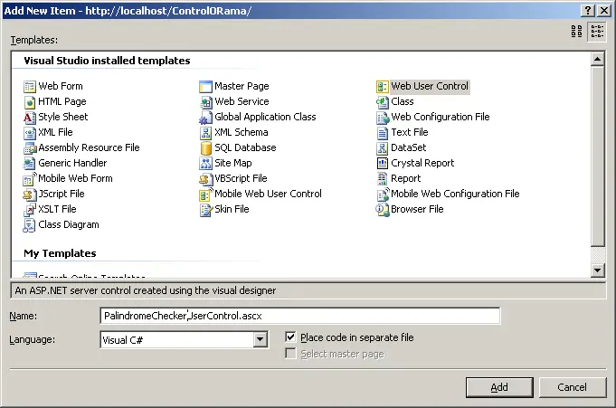Click the templates list scrollbar thumb
This screenshot has height=408, width=616.
coord(598,157)
